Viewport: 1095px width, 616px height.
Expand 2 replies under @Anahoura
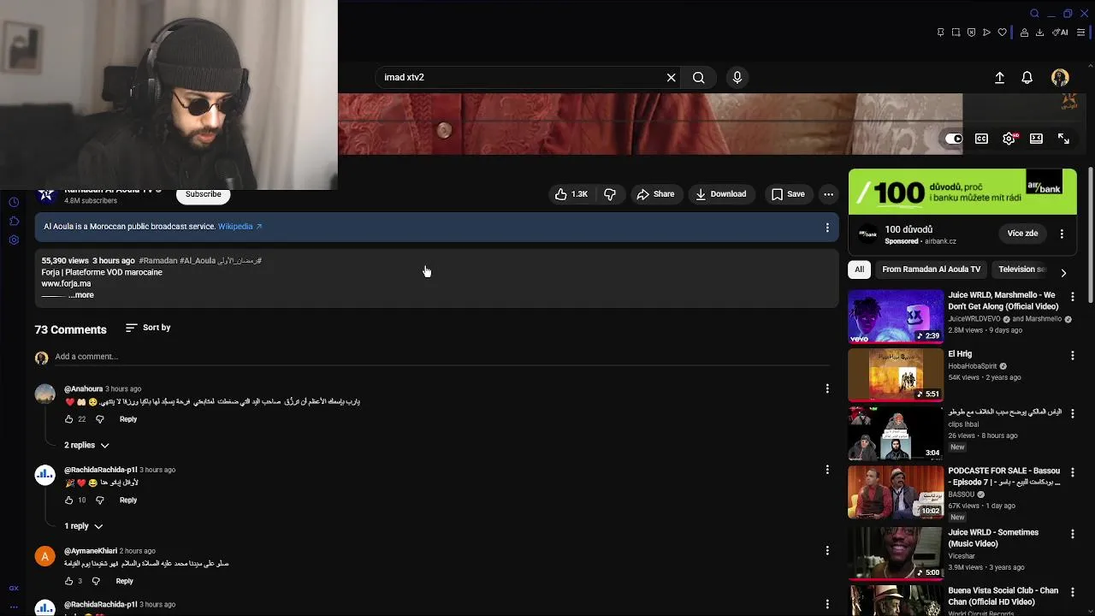click(86, 446)
